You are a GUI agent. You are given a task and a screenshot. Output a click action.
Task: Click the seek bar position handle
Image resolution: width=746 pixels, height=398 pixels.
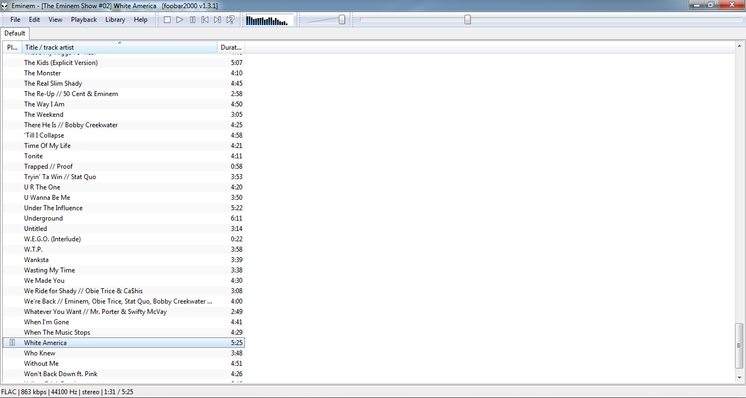click(x=468, y=20)
